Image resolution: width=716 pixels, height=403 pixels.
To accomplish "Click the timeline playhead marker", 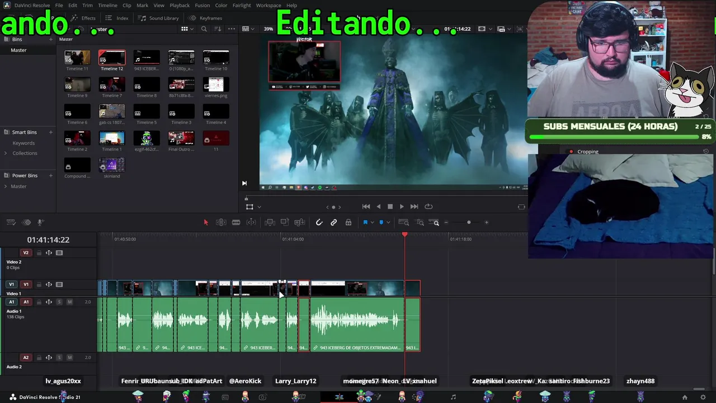I will (405, 235).
